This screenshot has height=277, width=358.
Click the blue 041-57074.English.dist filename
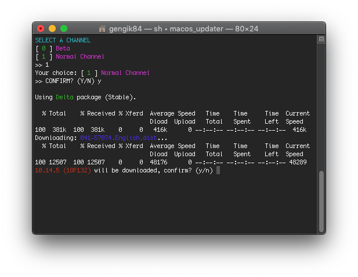(118, 138)
